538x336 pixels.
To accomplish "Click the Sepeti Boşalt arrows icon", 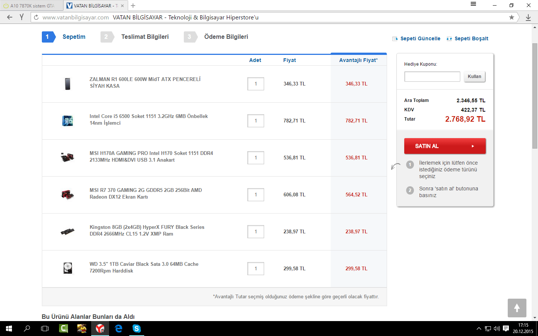I will pos(449,39).
